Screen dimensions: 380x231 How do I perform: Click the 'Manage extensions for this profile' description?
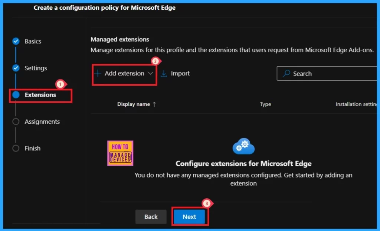tap(232, 50)
